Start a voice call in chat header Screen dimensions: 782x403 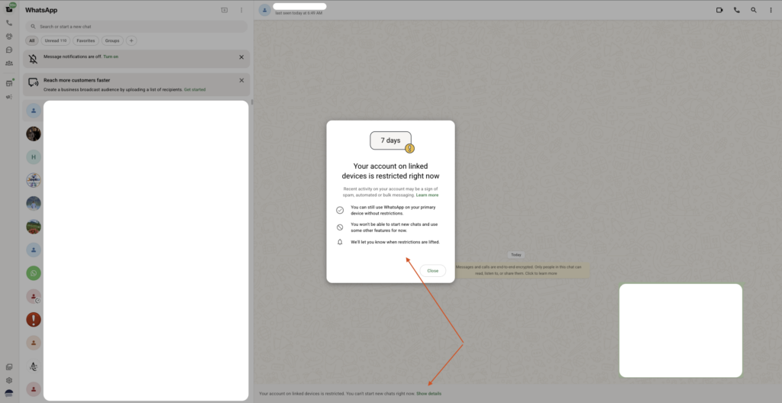coord(737,10)
